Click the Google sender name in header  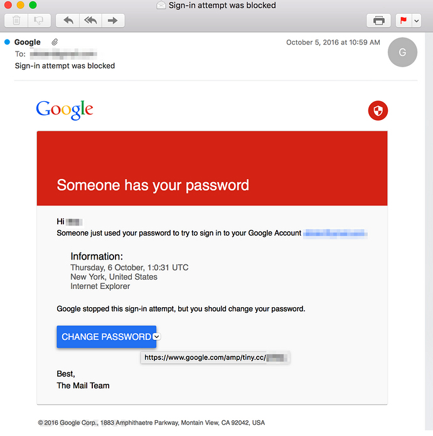[x=28, y=42]
